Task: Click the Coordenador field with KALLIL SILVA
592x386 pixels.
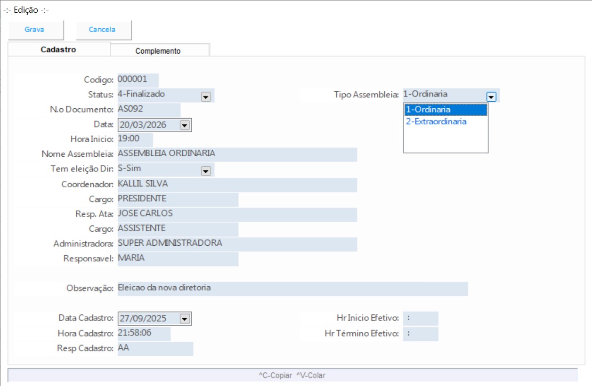Action: [236, 184]
